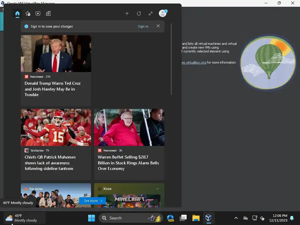Click the Yardbarker source label
Screen dimensions: 300x225
(37, 151)
